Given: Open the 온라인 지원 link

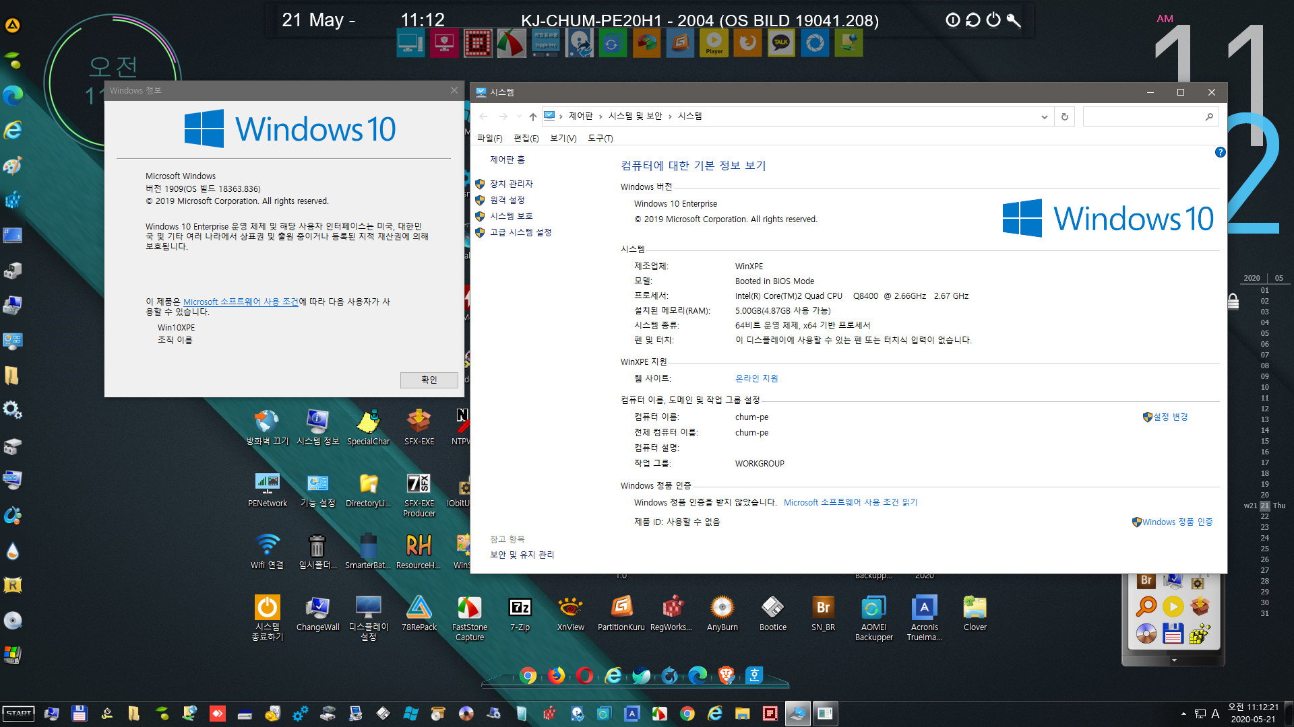Looking at the screenshot, I should point(756,379).
